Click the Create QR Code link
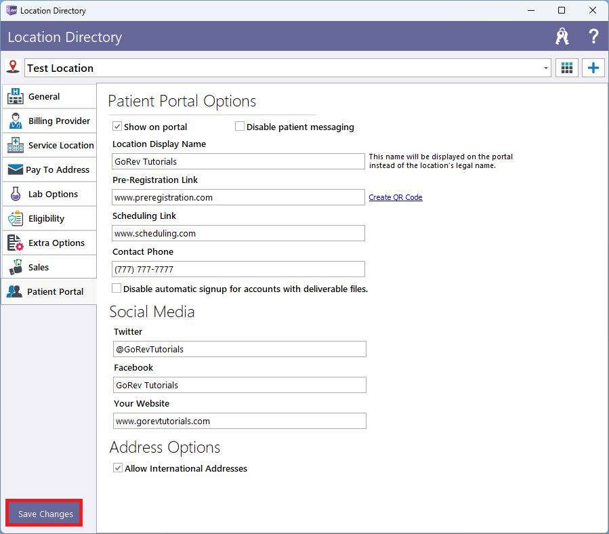This screenshot has width=609, height=534. point(396,197)
